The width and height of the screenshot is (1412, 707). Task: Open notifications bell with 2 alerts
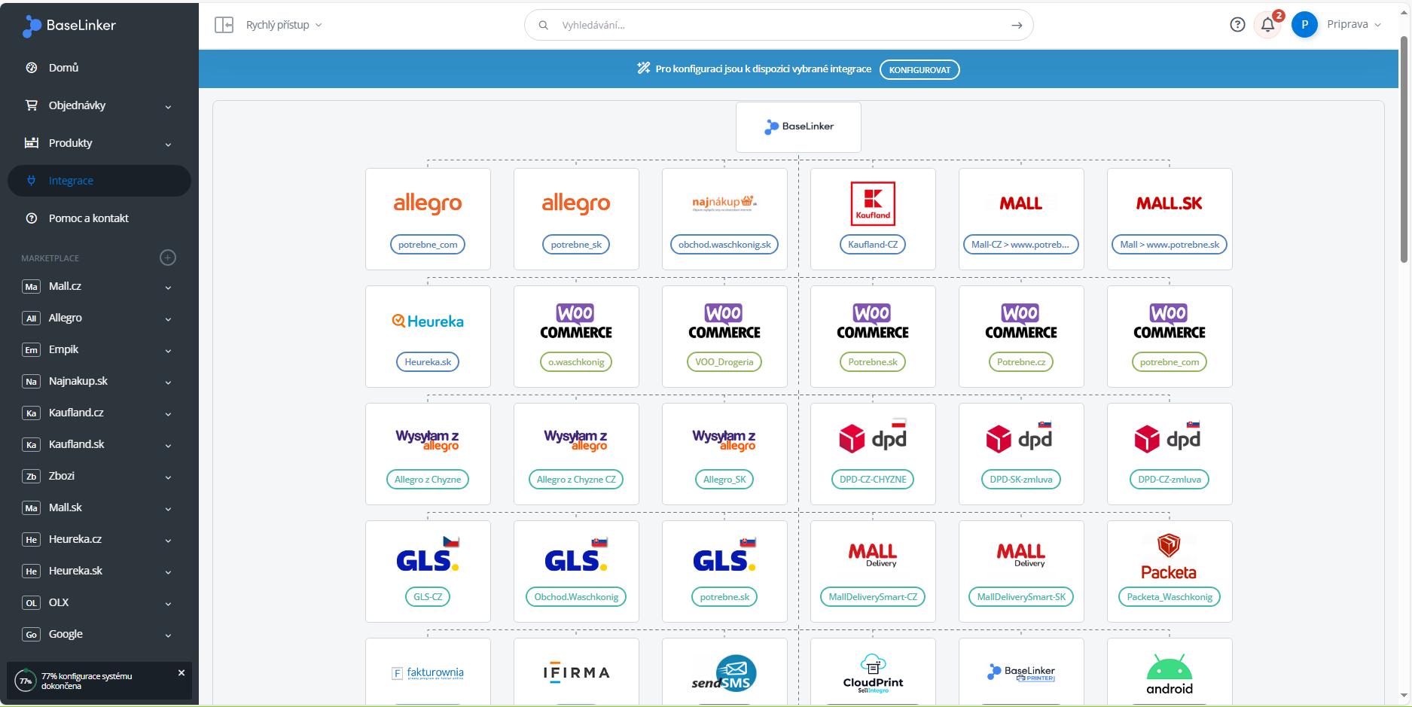pos(1268,25)
